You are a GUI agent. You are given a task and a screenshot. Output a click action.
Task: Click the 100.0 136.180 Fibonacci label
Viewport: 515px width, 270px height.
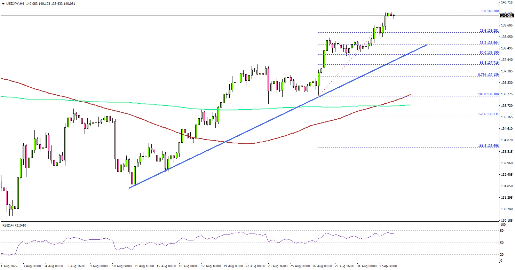pyautogui.click(x=488, y=94)
